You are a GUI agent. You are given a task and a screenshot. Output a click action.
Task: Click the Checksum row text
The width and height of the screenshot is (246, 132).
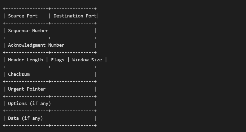point(19,74)
